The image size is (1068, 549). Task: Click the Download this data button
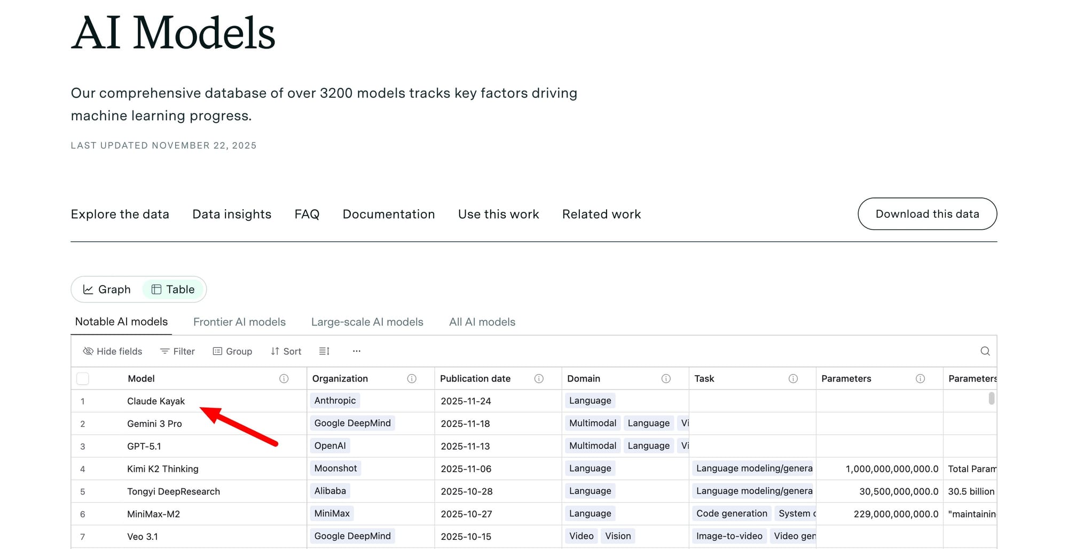tap(927, 214)
